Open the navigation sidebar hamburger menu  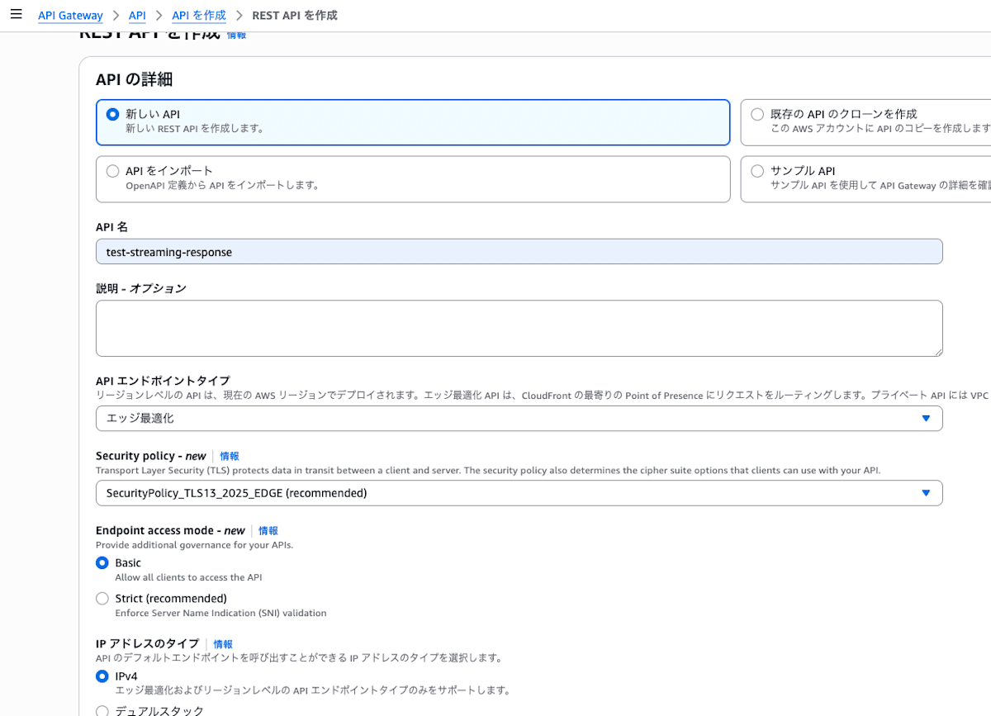click(x=16, y=14)
